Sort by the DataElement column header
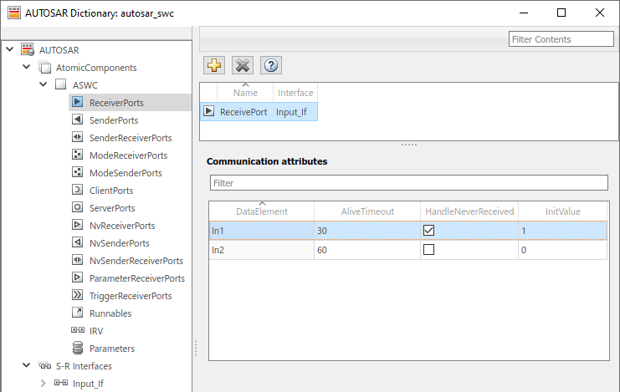Screen dimensions: 620x392 pos(262,211)
